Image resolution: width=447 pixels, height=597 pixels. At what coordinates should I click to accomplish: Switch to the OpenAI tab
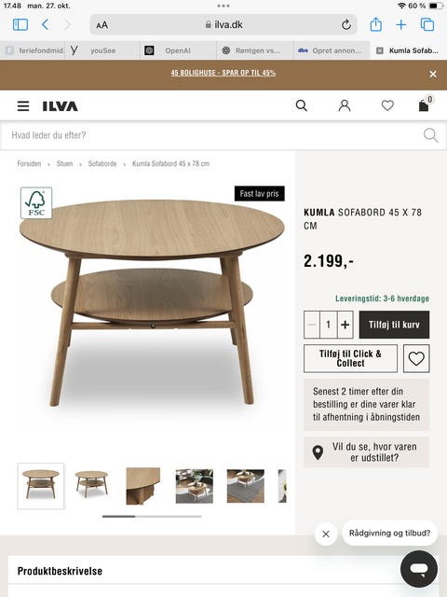(178, 50)
